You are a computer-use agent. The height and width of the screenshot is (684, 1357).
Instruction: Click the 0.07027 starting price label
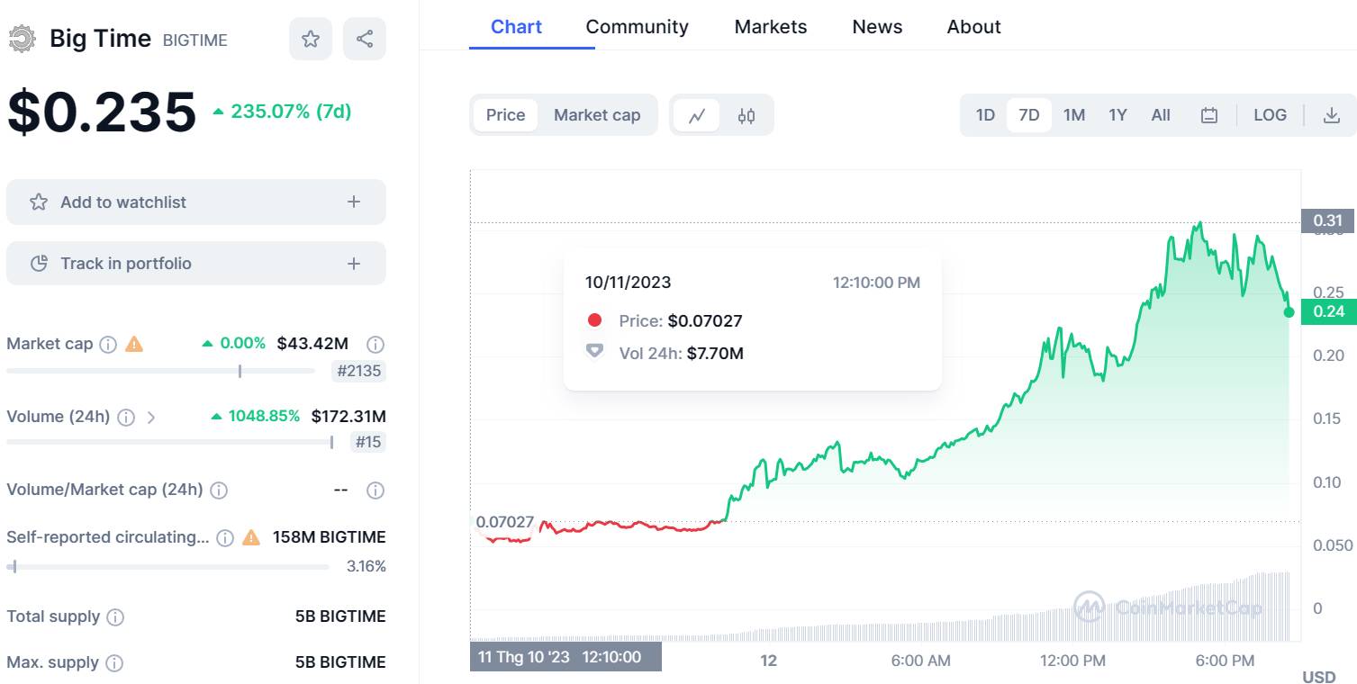tap(504, 522)
